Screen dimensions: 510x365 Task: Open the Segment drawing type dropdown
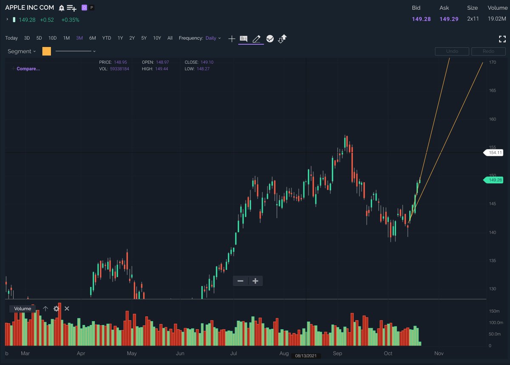pos(21,51)
